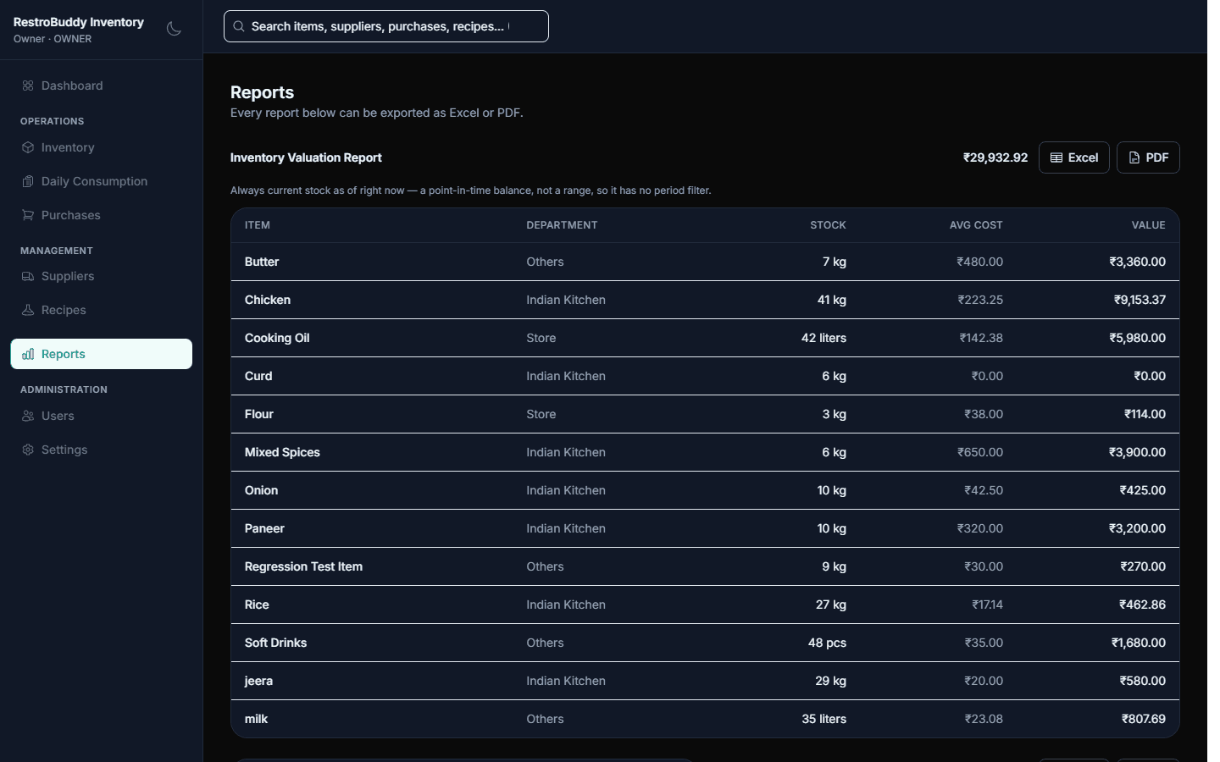
Task: Click the Users people icon
Action: pyautogui.click(x=28, y=416)
